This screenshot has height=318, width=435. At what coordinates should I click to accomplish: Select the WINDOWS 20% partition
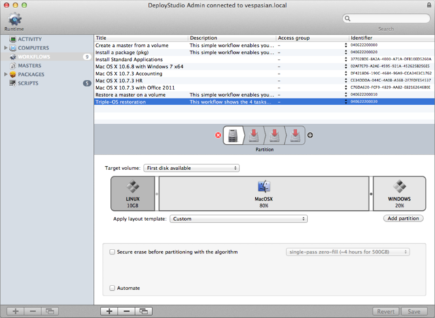click(400, 194)
